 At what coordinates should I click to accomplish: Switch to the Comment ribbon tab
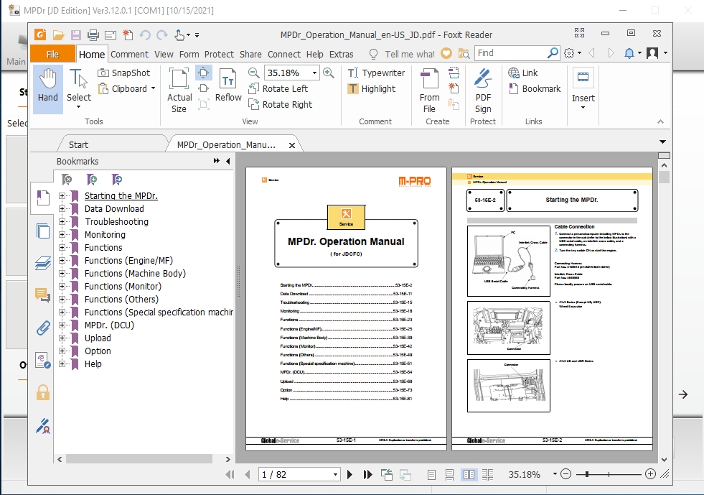pyautogui.click(x=130, y=54)
